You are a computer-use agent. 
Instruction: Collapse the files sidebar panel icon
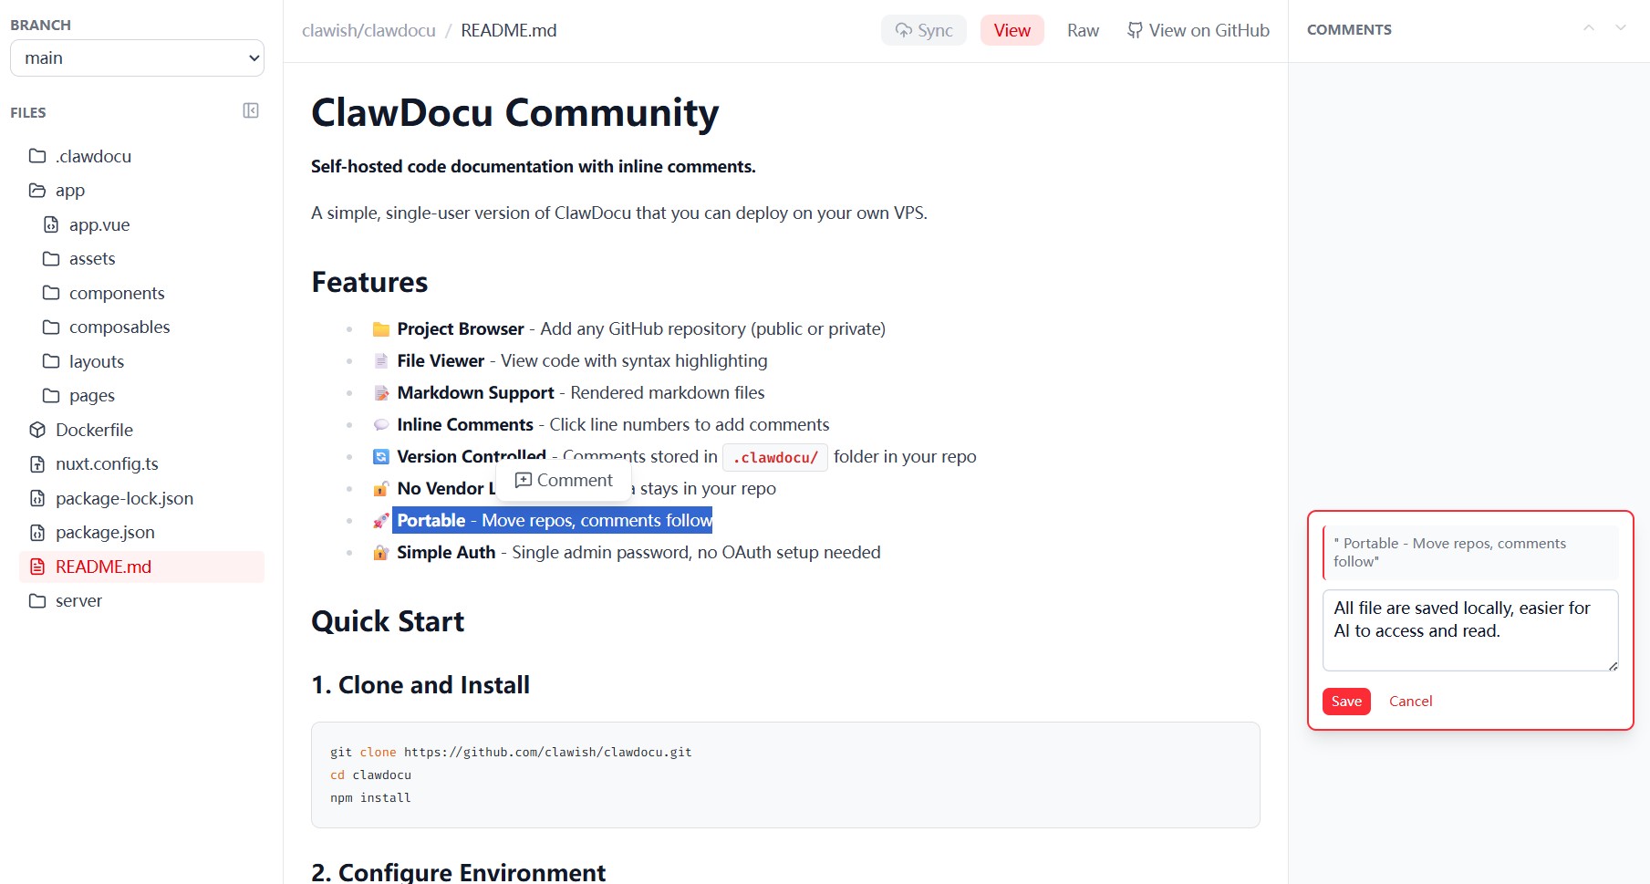(251, 111)
